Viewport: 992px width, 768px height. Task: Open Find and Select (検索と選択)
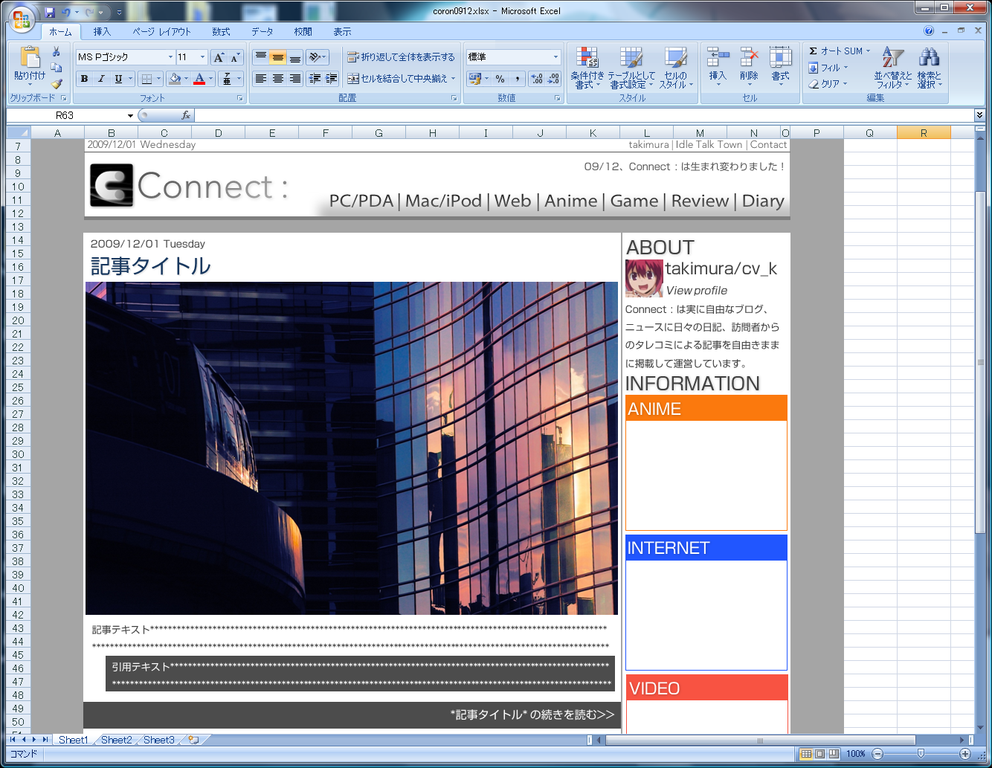(x=930, y=68)
